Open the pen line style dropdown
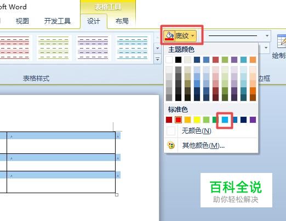The image size is (286, 221). pyautogui.click(x=267, y=36)
